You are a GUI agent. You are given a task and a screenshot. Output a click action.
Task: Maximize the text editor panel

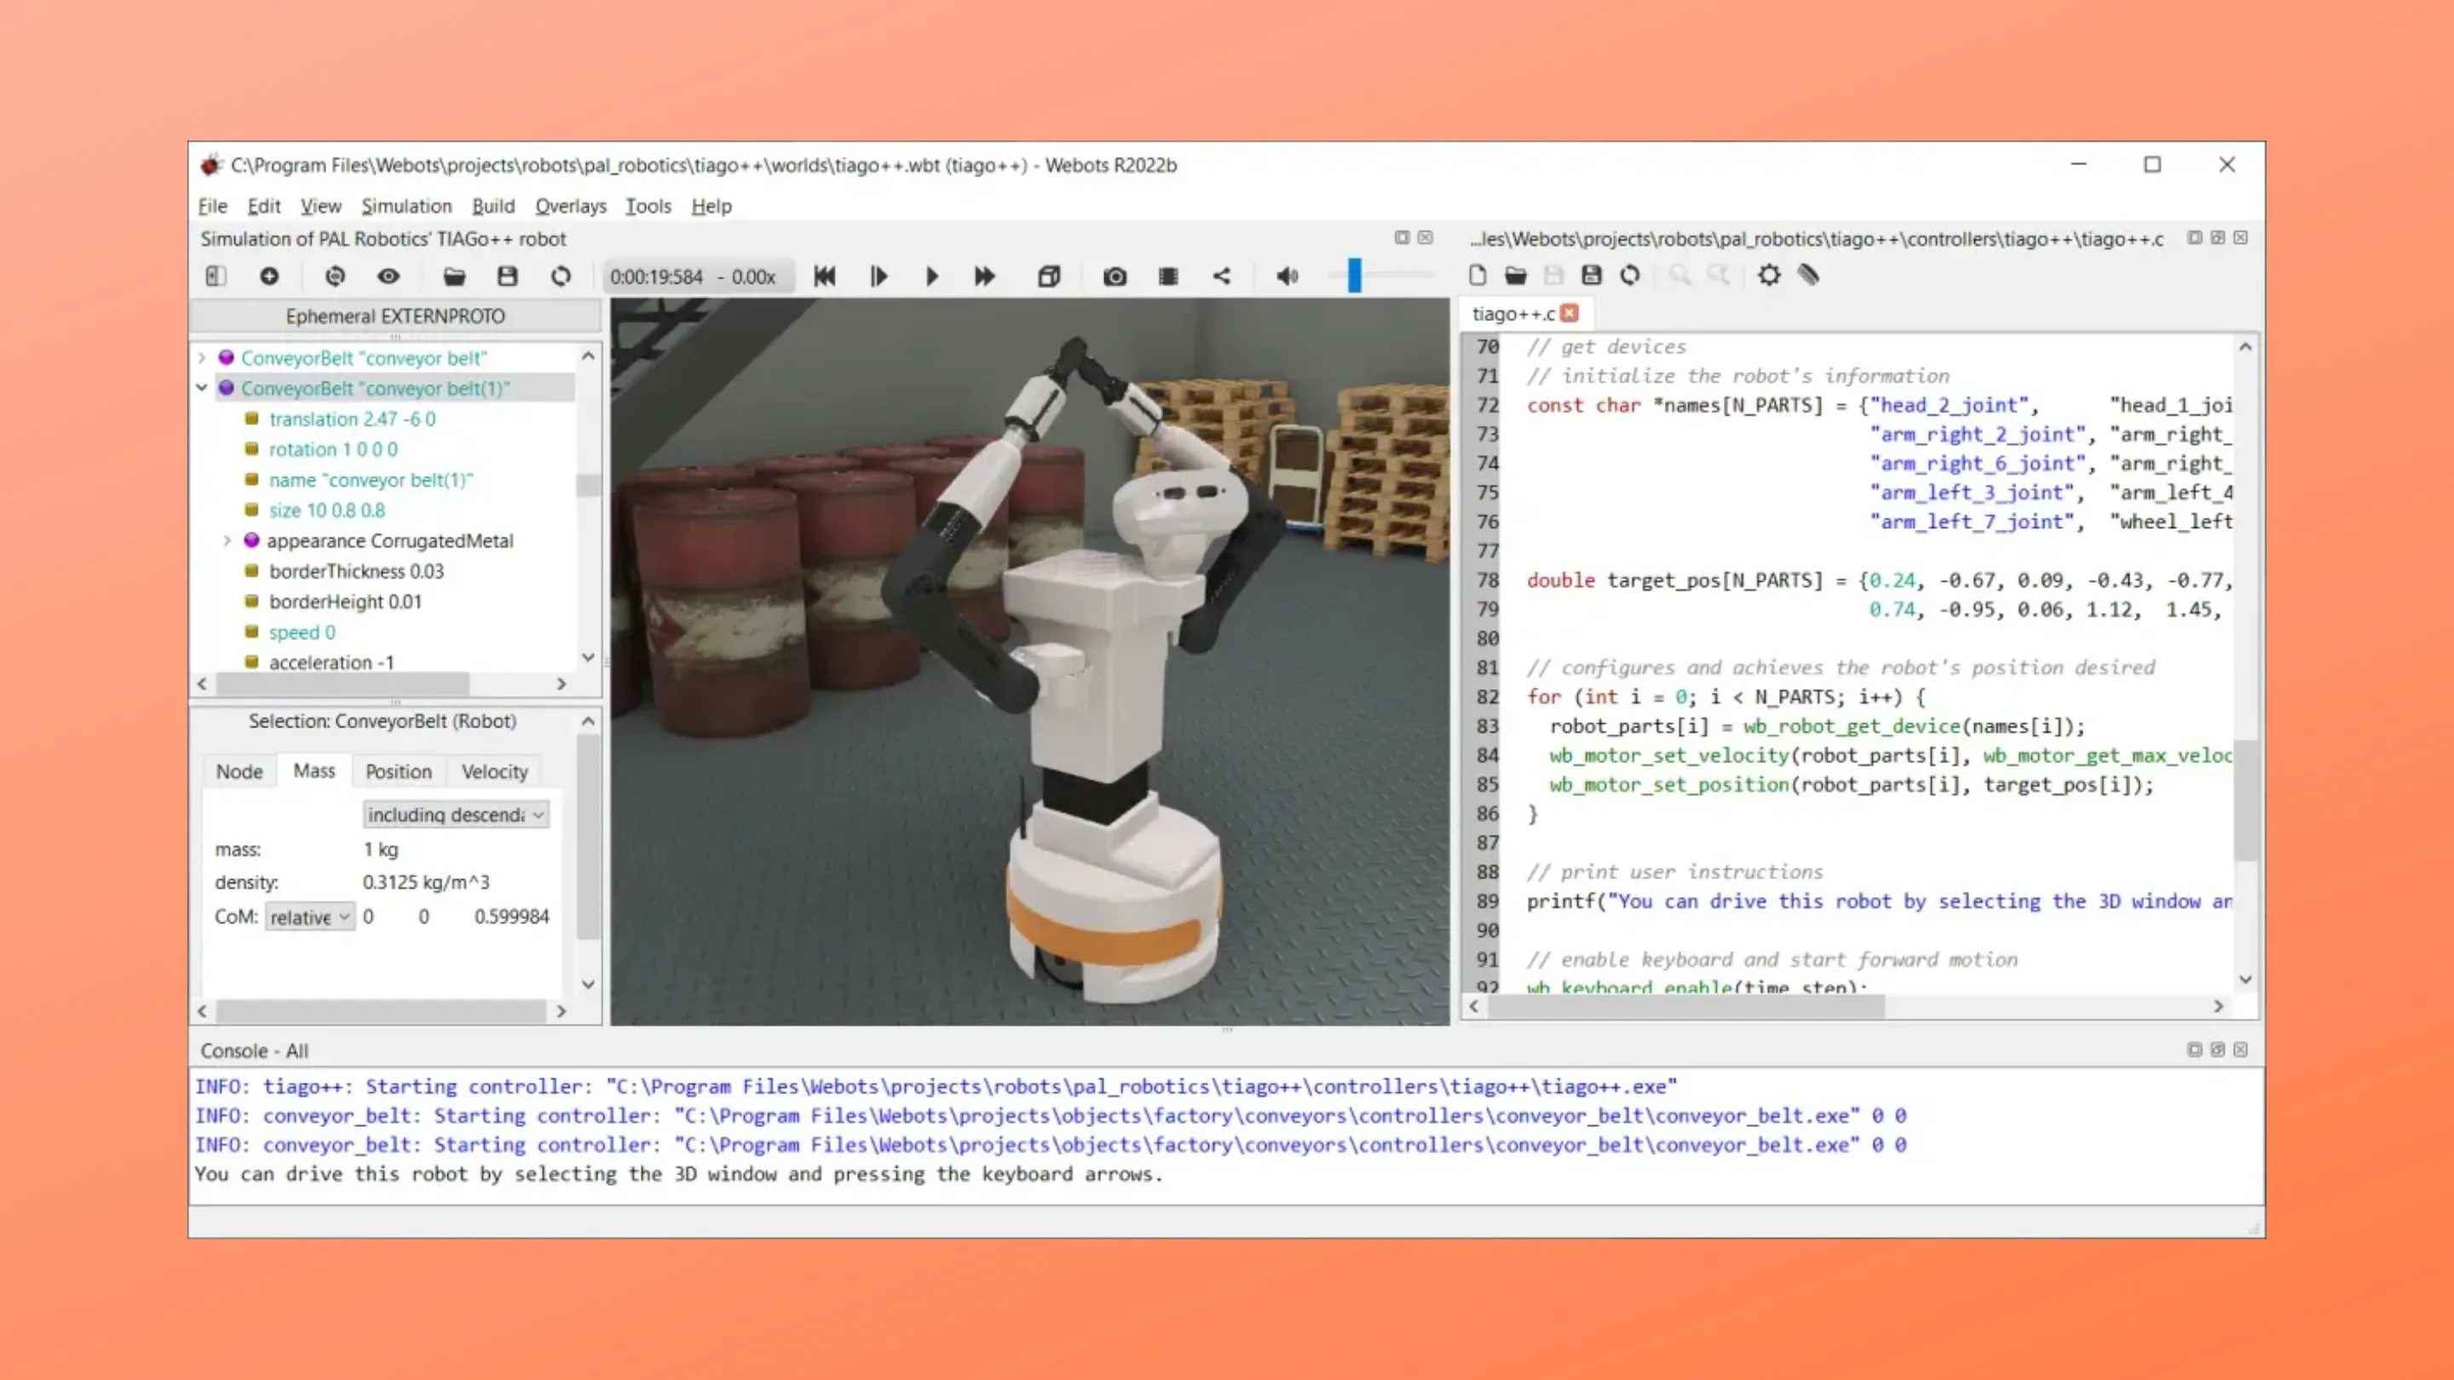click(x=2195, y=237)
